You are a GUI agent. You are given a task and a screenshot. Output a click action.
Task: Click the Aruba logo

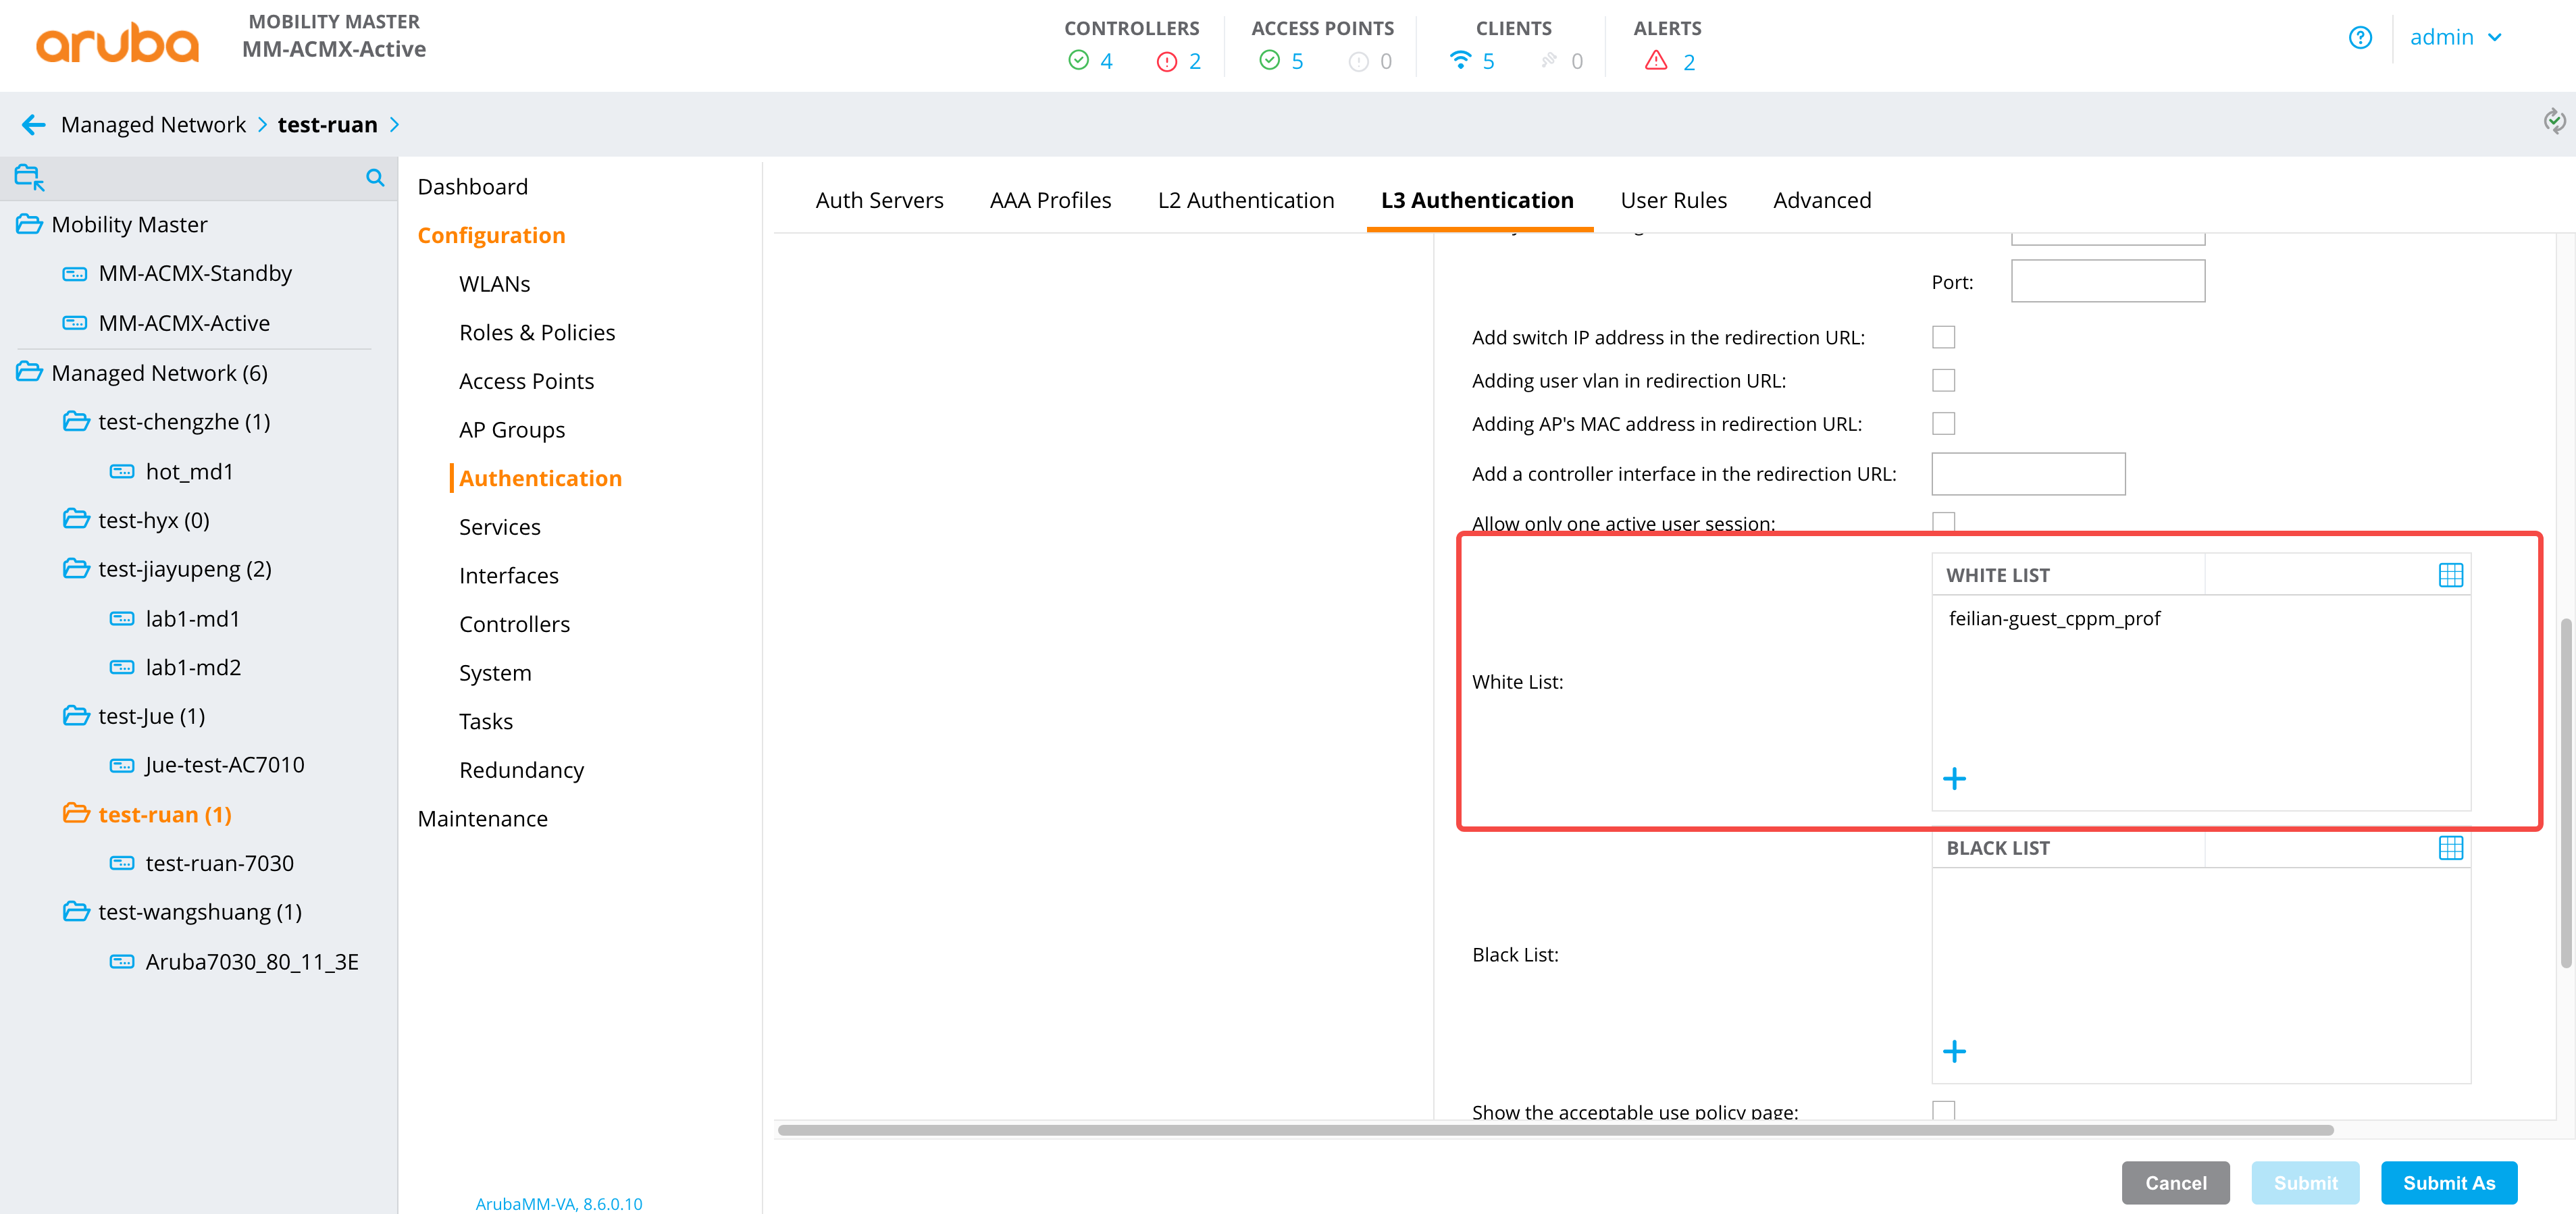tap(117, 44)
